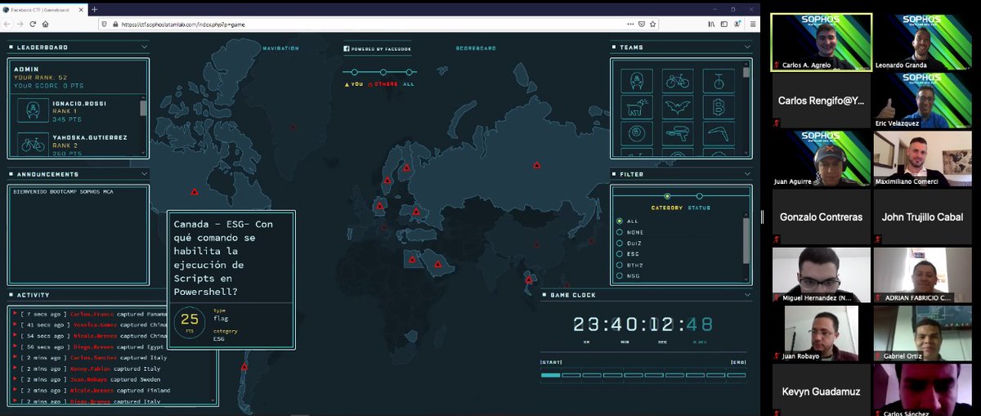
Task: Go back with the browser back arrow
Action: pyautogui.click(x=8, y=25)
